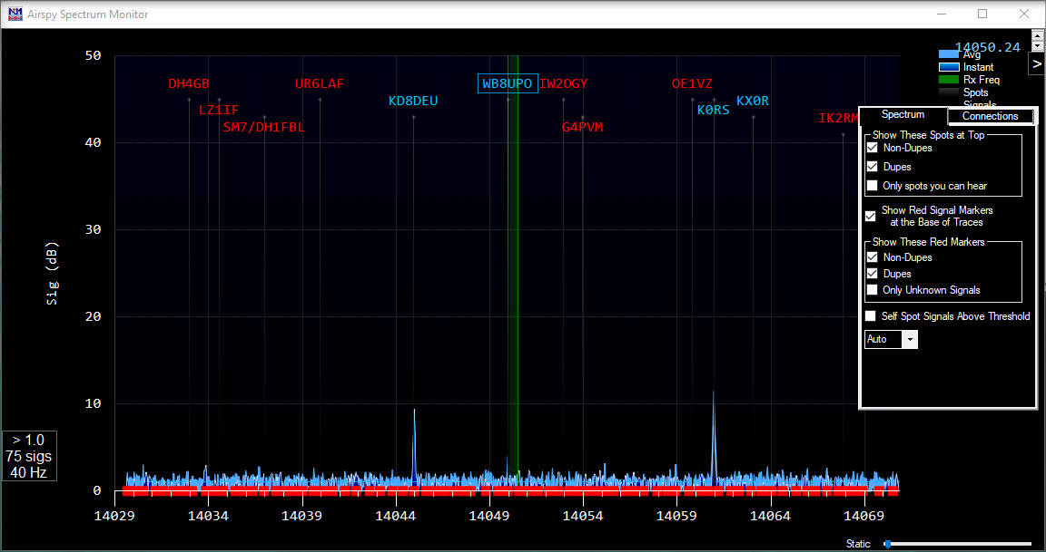Image resolution: width=1046 pixels, height=552 pixels.
Task: Click the frequency stepper down arrow
Action: tap(1037, 45)
